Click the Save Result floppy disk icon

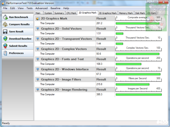click(5, 32)
